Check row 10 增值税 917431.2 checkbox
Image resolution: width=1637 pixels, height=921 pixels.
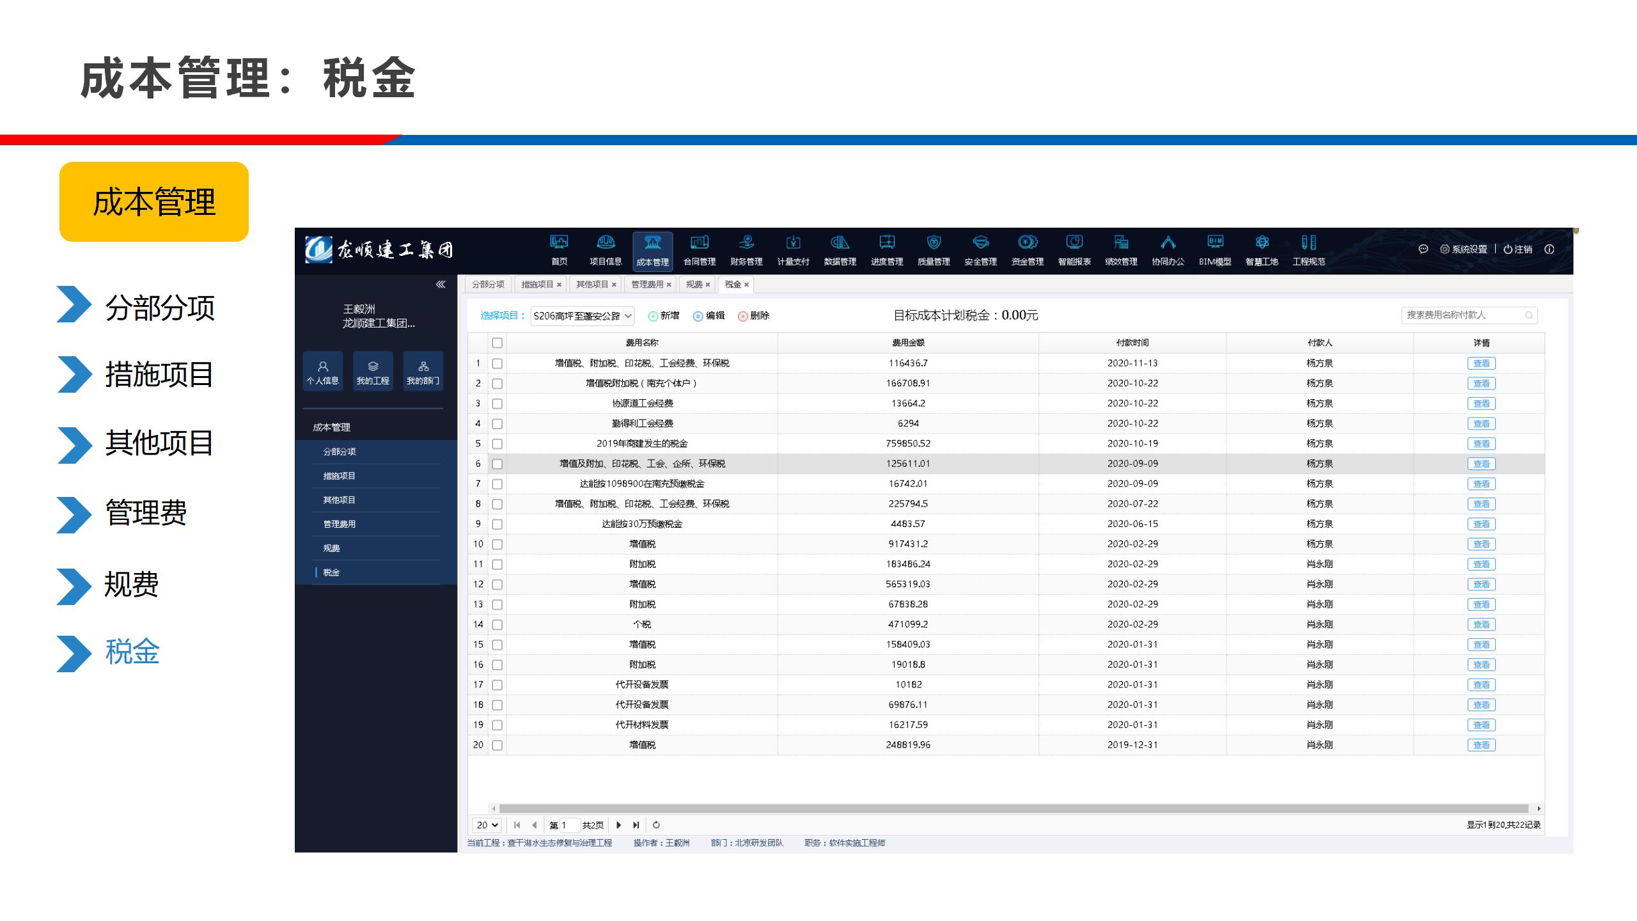click(x=497, y=544)
